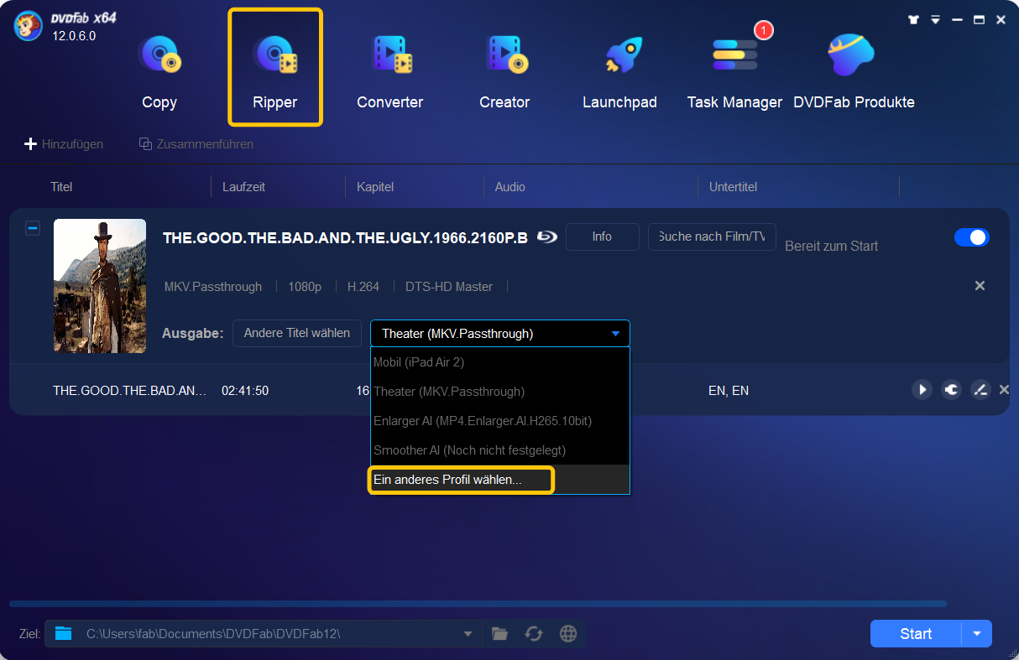Click the Untertitel column header
Viewport: 1019px width, 660px height.
coord(734,187)
